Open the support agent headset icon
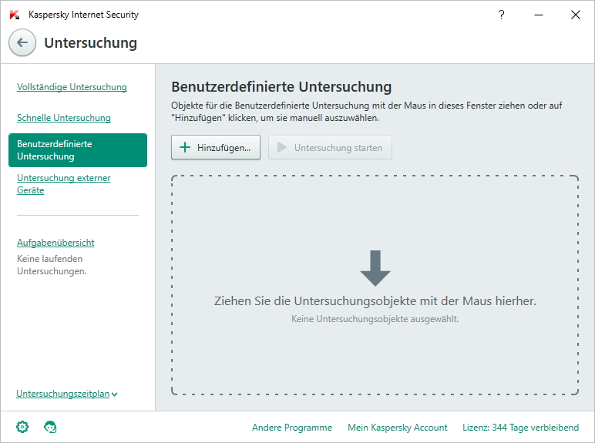Viewport: 595px width, 443px height. pyautogui.click(x=50, y=427)
